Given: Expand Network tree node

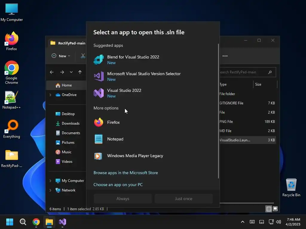Looking at the screenshot, I should 50,190.
